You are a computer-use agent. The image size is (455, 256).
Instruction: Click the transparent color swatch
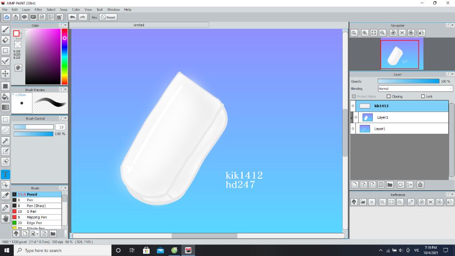[18, 44]
